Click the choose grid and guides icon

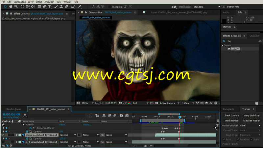click(x=97, y=103)
